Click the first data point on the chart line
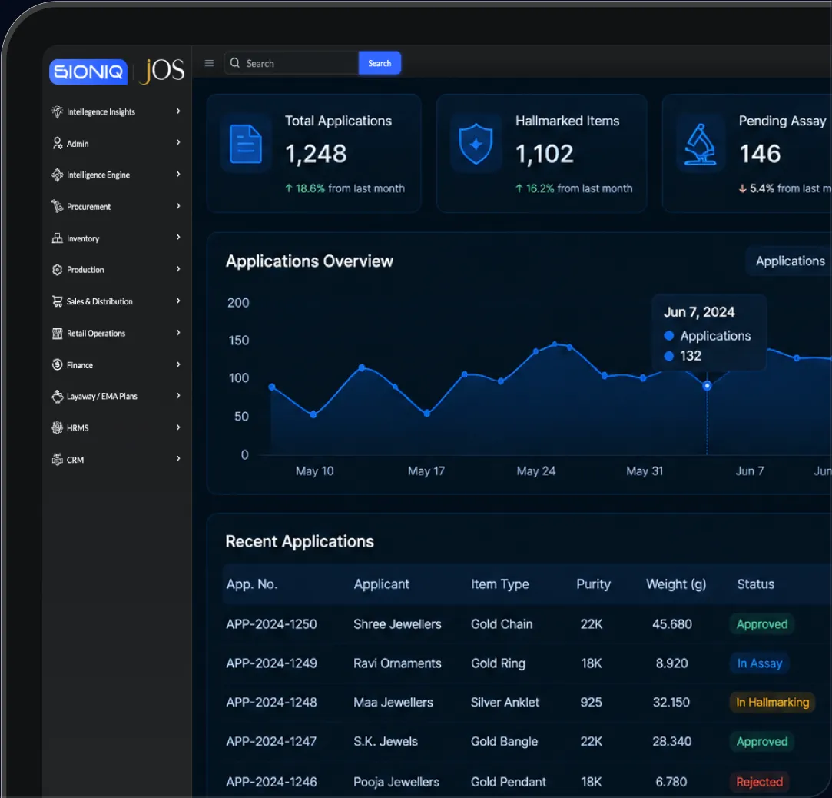The height and width of the screenshot is (798, 832). (x=272, y=387)
